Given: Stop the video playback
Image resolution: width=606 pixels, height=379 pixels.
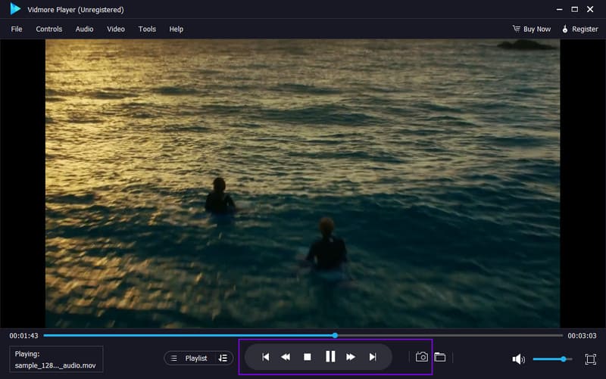Looking at the screenshot, I should click(308, 357).
